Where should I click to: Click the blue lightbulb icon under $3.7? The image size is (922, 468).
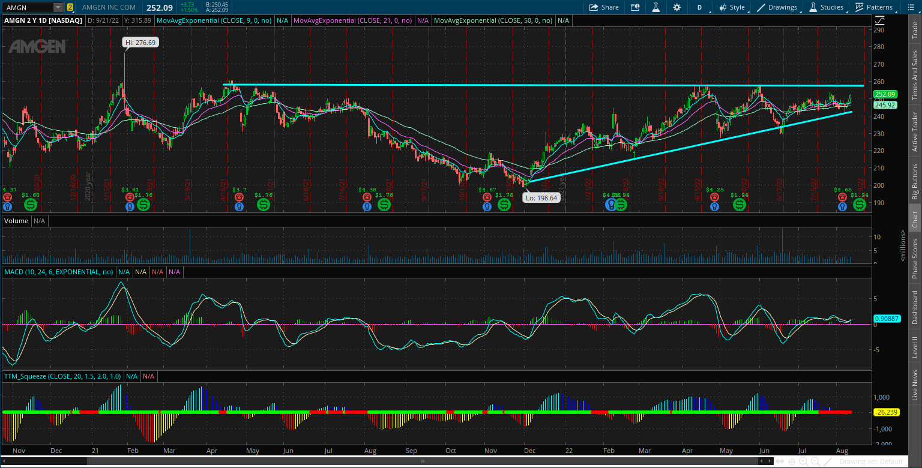coord(239,207)
